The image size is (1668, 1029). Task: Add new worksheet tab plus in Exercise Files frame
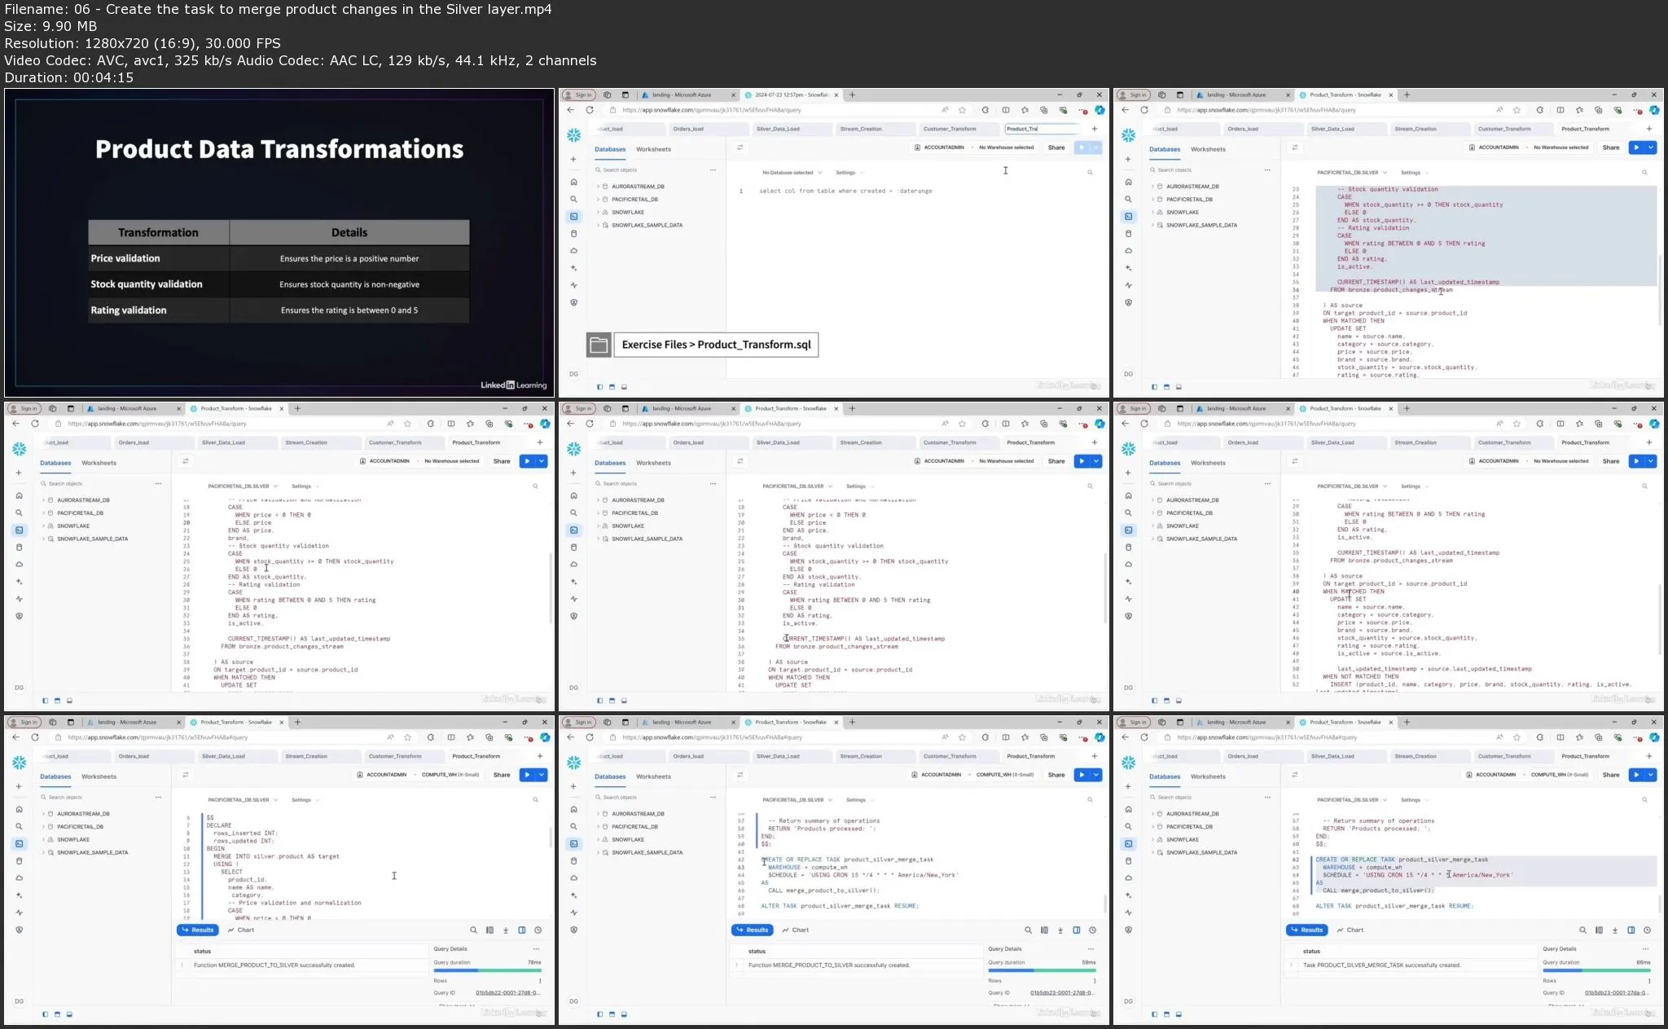point(1095,129)
